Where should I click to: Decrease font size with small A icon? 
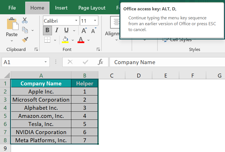94,31
